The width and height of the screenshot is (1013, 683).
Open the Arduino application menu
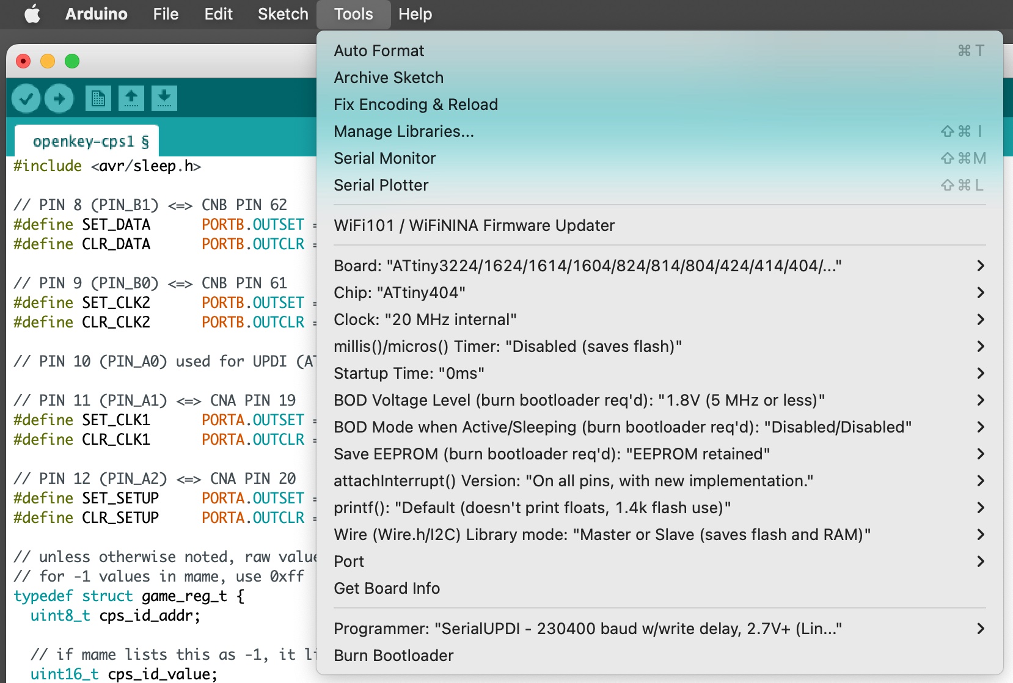click(97, 14)
